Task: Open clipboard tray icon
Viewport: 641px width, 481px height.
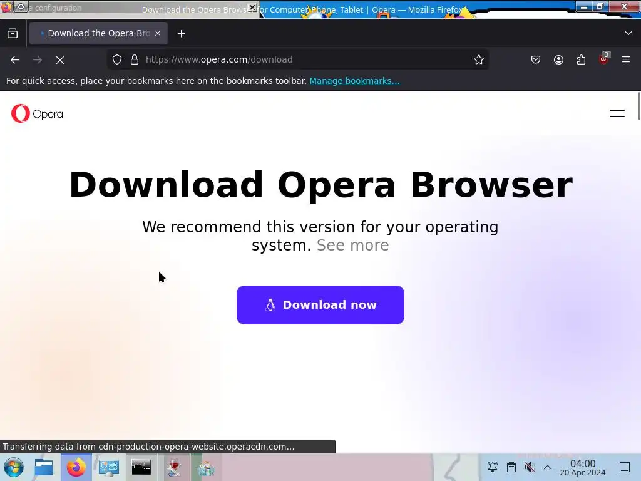Action: point(511,467)
